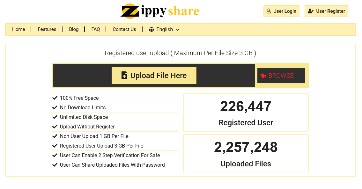Open the Contact Us page

[124, 29]
